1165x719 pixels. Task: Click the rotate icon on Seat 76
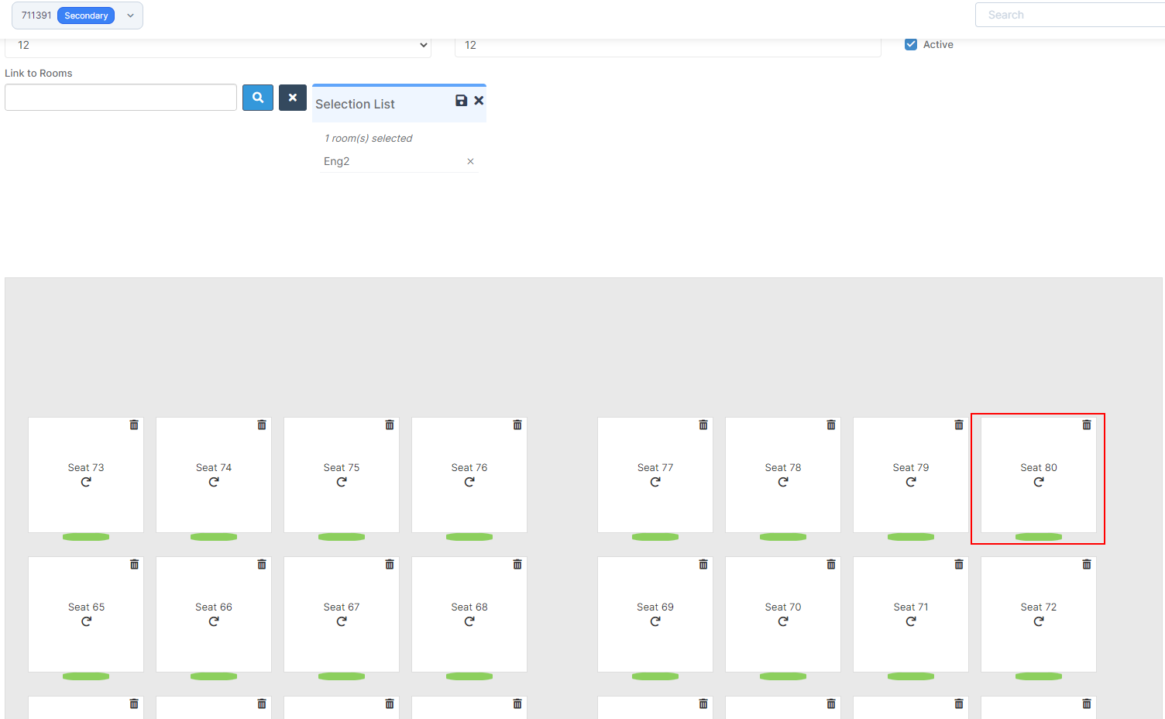pos(469,482)
